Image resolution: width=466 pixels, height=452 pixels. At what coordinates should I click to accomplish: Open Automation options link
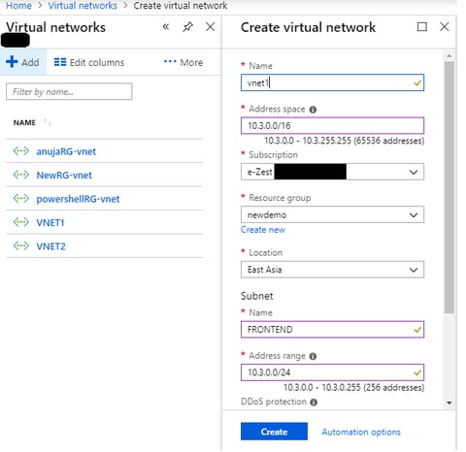[361, 432]
